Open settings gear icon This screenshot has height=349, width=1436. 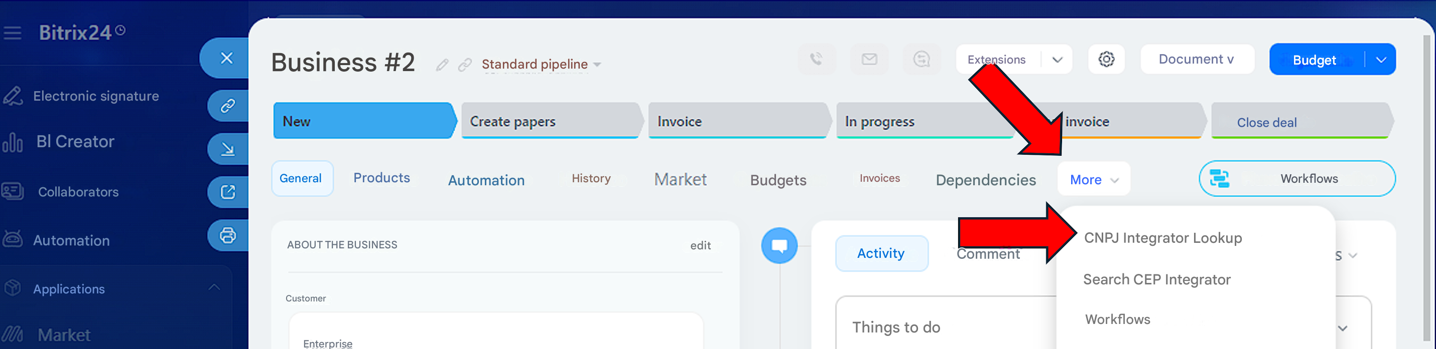[1106, 59]
